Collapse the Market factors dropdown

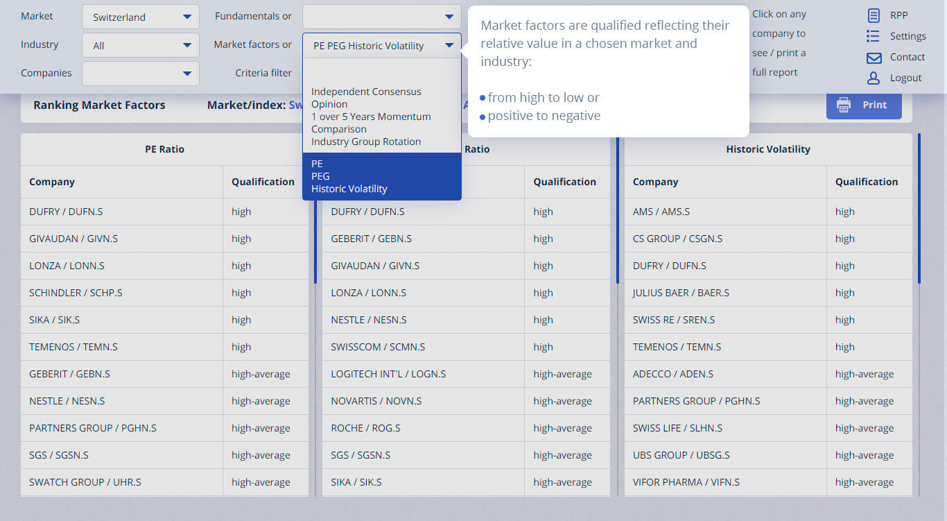pos(382,45)
